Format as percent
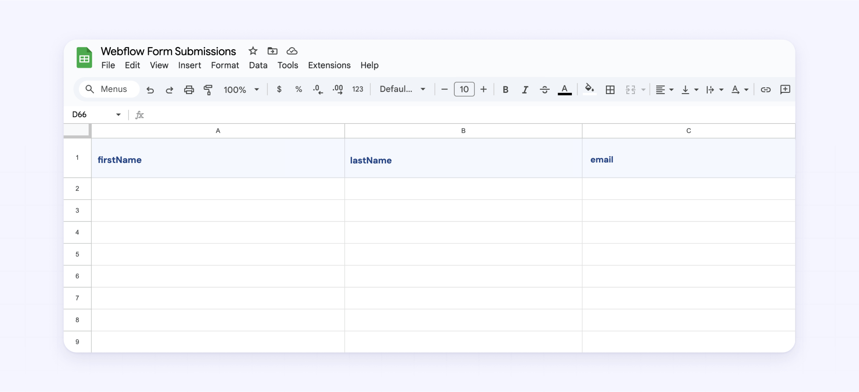 [x=299, y=89]
